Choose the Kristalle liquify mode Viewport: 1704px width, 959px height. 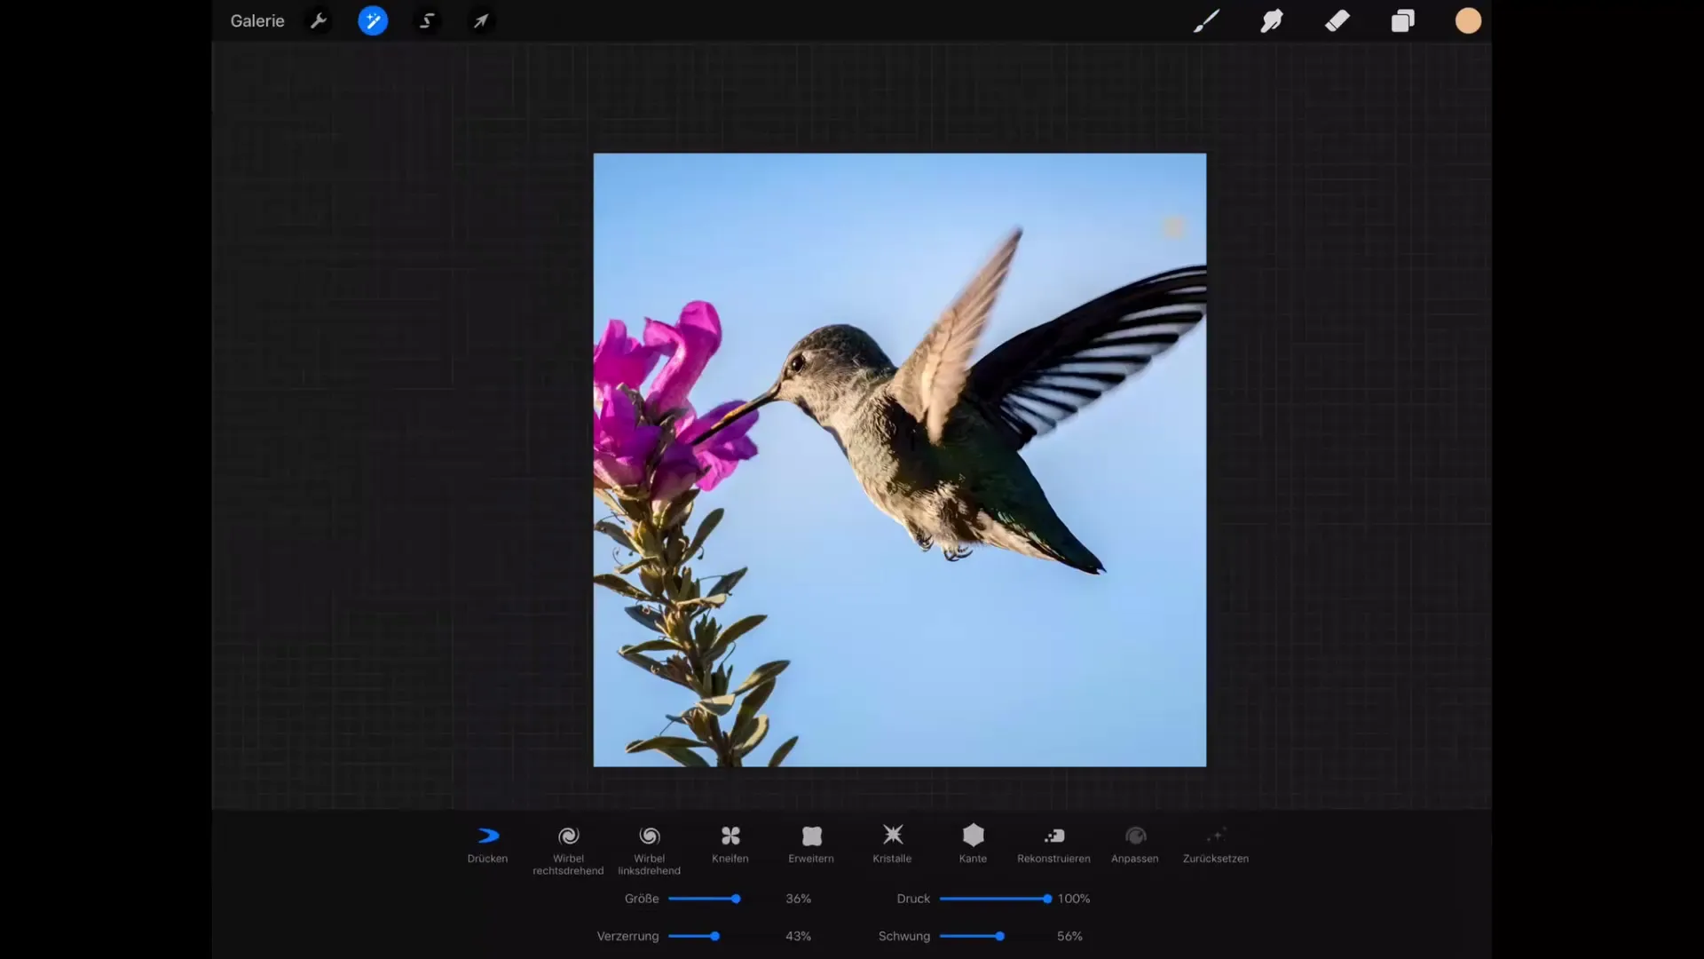(x=892, y=845)
